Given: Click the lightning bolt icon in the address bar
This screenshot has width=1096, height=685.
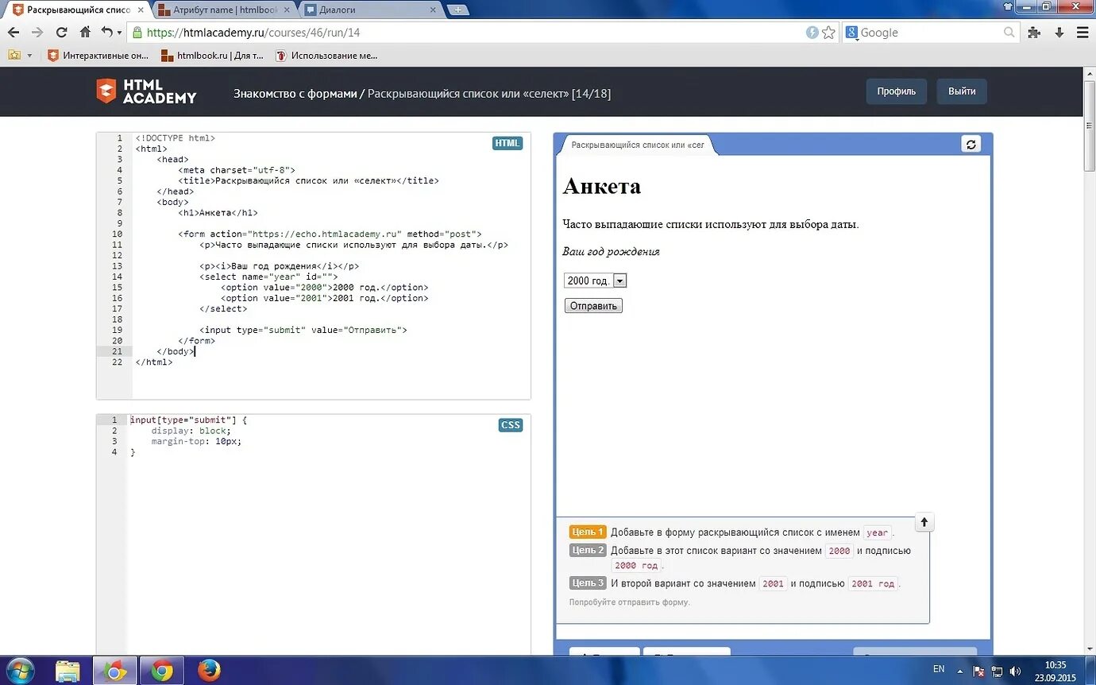Looking at the screenshot, I should (812, 33).
